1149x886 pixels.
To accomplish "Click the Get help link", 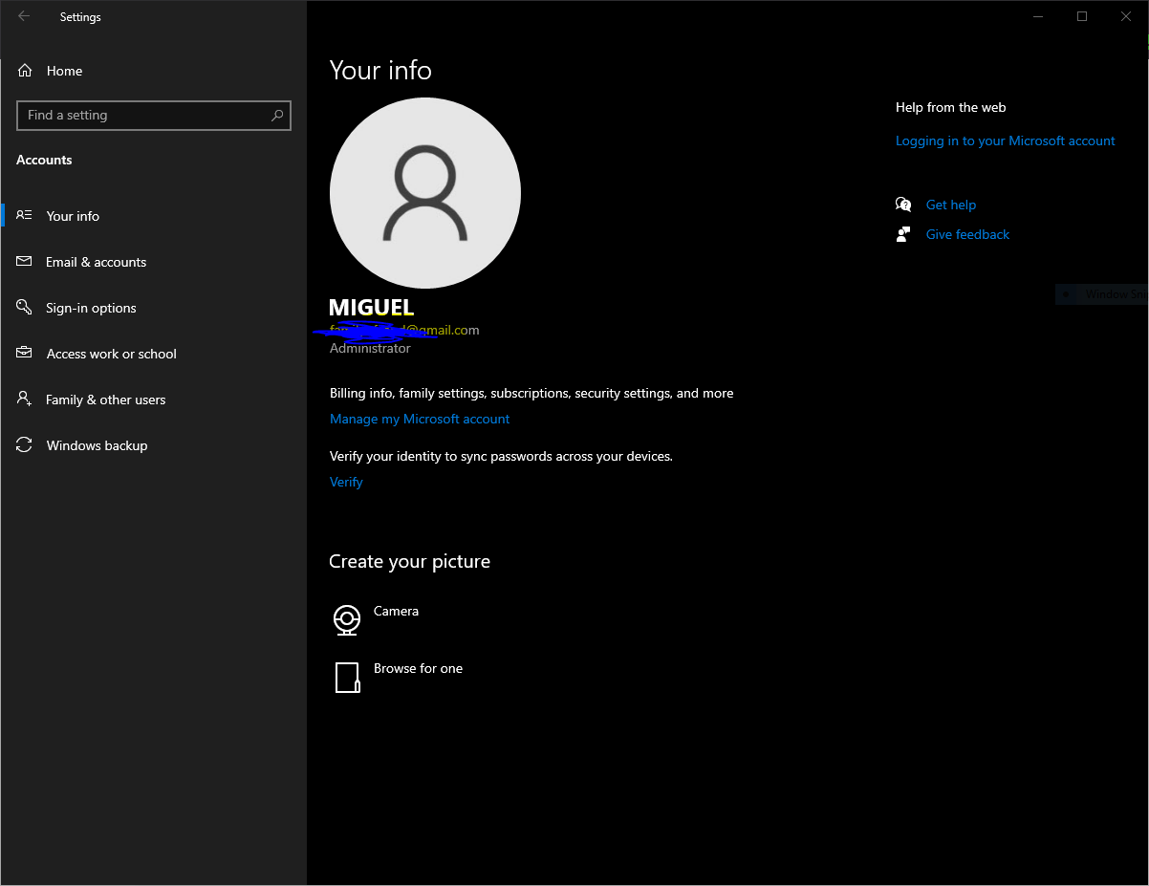I will coord(951,205).
